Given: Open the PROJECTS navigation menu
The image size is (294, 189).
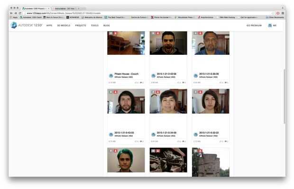Looking at the screenshot, I should click(81, 26).
